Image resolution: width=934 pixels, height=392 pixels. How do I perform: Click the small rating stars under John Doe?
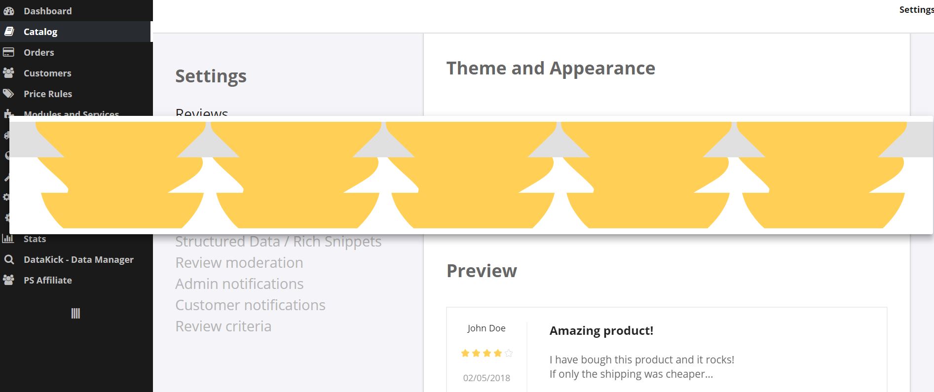pos(486,353)
